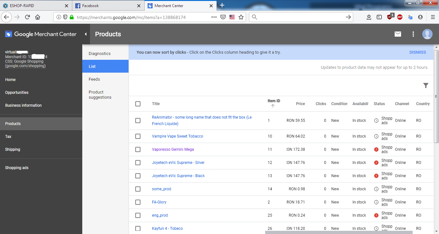Viewport: 439px width, 234px height.
Task: Open the Vaporesso Gemini Mega product link
Action: click(x=173, y=149)
